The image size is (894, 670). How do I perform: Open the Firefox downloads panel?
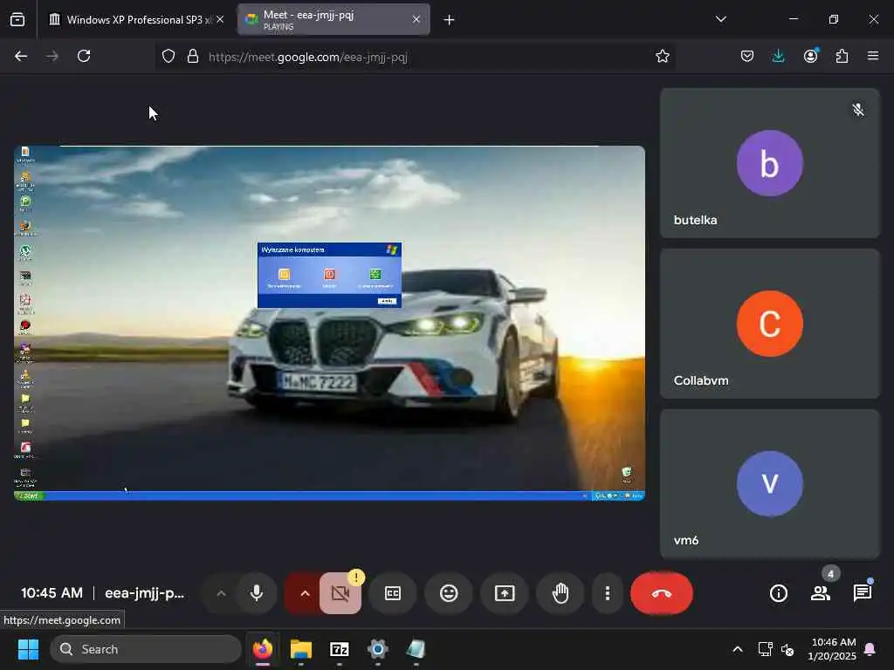coord(778,56)
